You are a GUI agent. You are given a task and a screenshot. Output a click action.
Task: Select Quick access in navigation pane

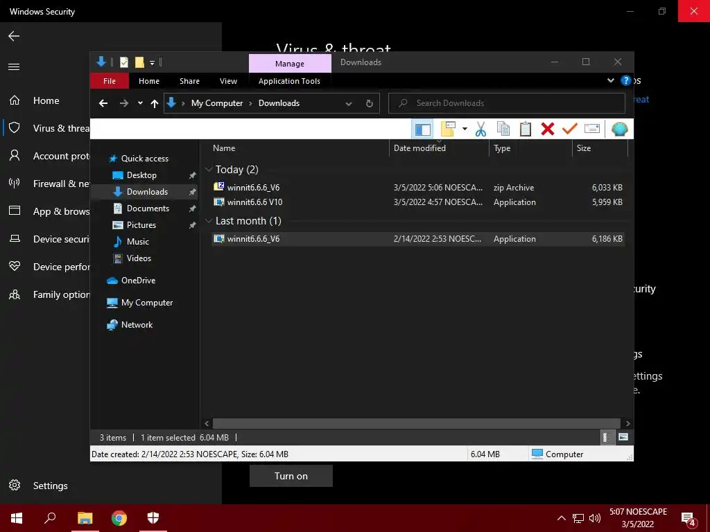(144, 159)
